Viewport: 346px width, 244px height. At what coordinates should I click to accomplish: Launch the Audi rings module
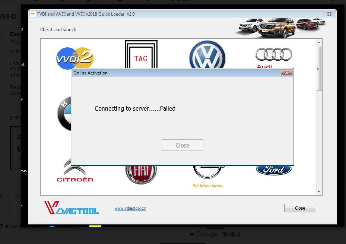274,57
